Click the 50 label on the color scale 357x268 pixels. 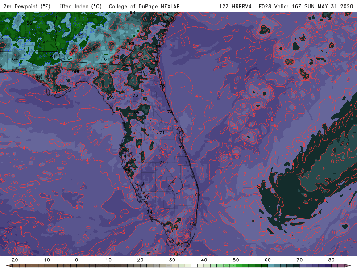point(236,260)
